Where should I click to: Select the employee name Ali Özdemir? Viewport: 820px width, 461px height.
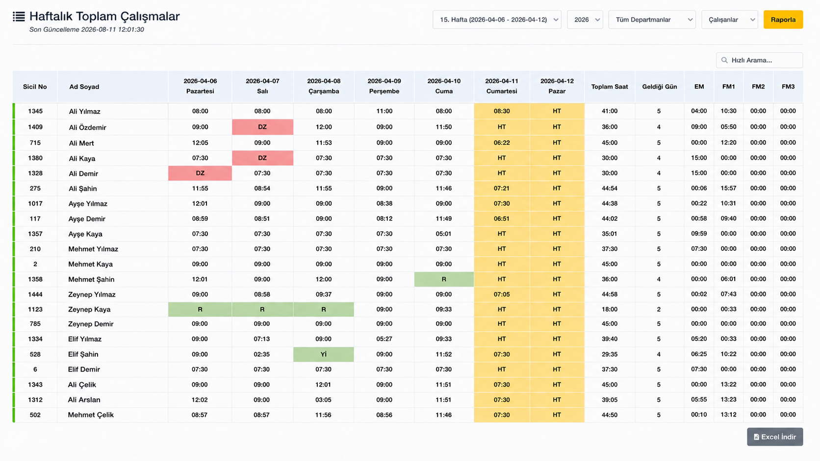(87, 127)
